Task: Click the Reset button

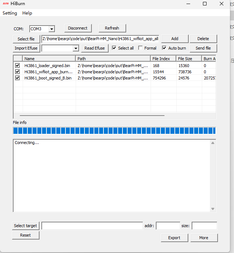Action: point(26,235)
